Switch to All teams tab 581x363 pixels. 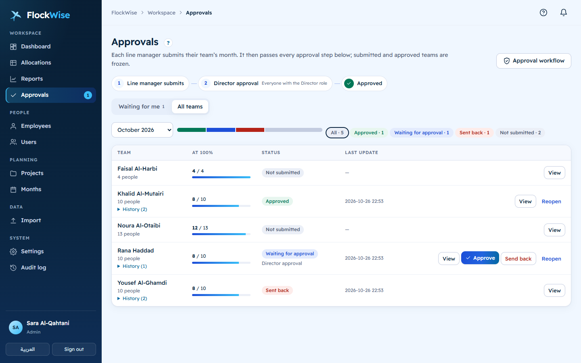(190, 106)
